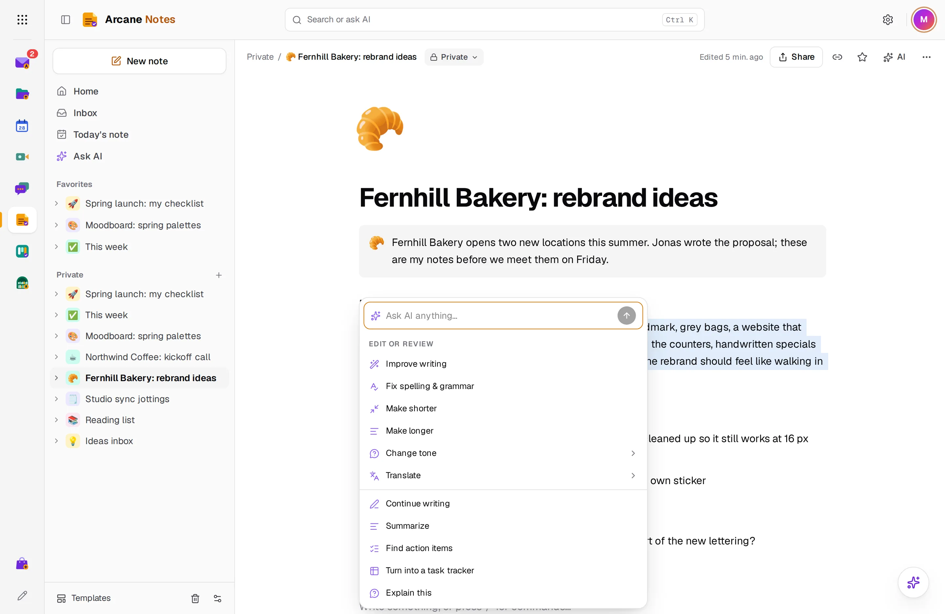
Task: Go to Today's note
Action: click(x=139, y=134)
